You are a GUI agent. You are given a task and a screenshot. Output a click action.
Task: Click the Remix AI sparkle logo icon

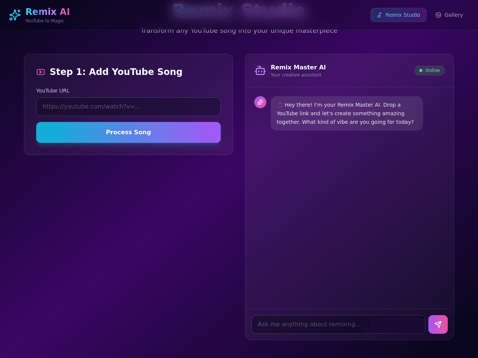[15, 15]
